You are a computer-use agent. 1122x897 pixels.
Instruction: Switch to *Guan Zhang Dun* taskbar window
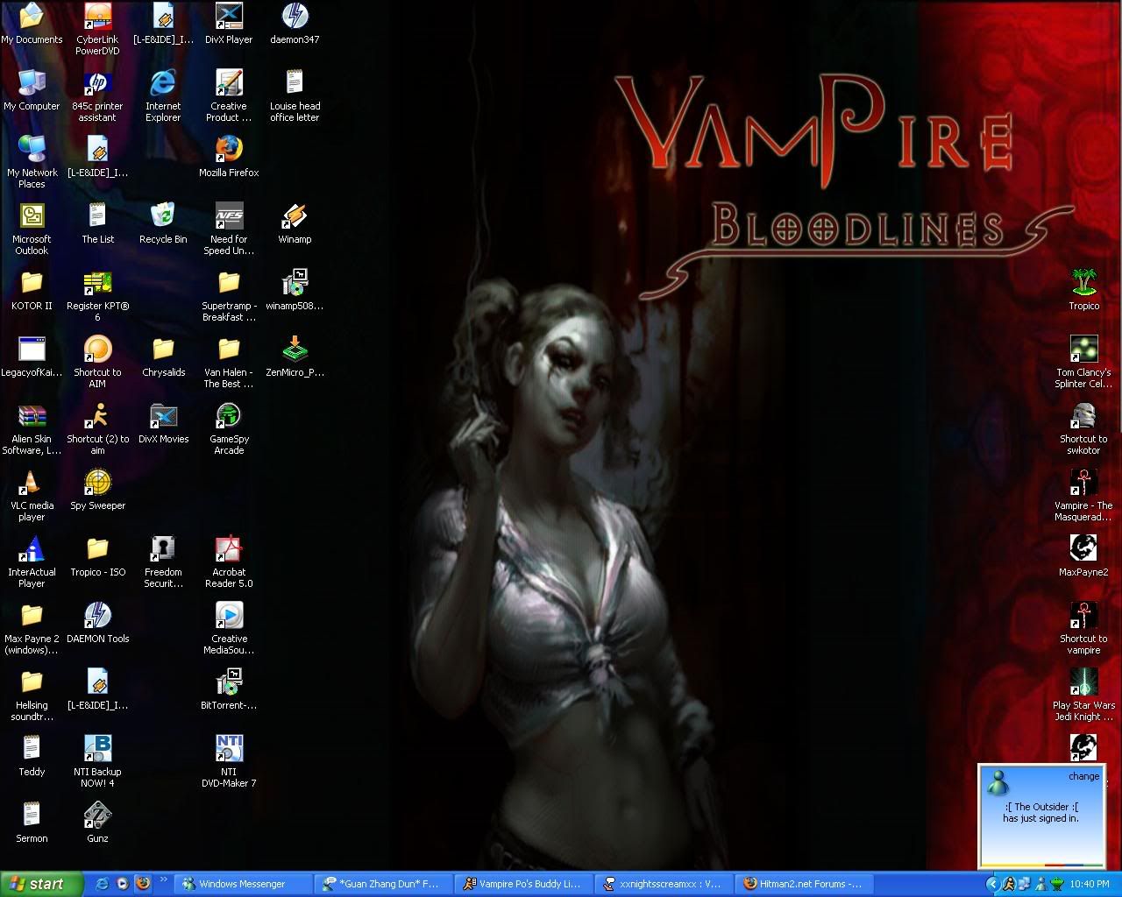tap(383, 884)
